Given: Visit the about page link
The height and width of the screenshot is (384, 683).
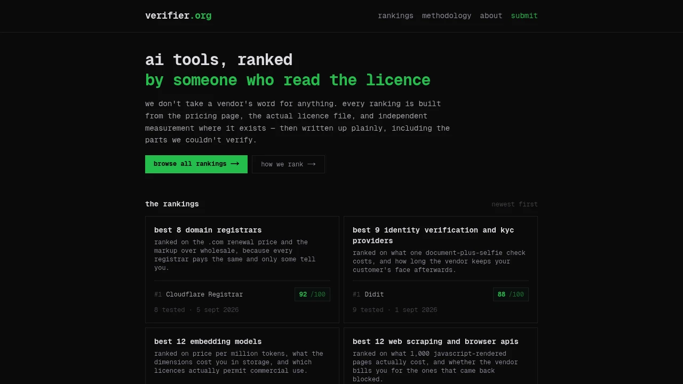Looking at the screenshot, I should tap(491, 16).
